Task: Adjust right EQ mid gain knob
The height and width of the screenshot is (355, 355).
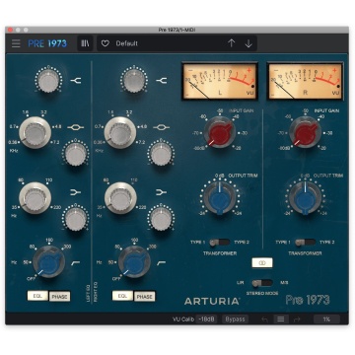Action: click(x=161, y=153)
